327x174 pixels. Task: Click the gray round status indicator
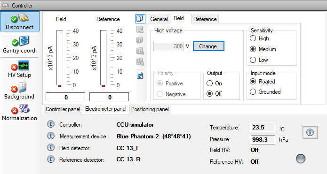[x=301, y=159]
